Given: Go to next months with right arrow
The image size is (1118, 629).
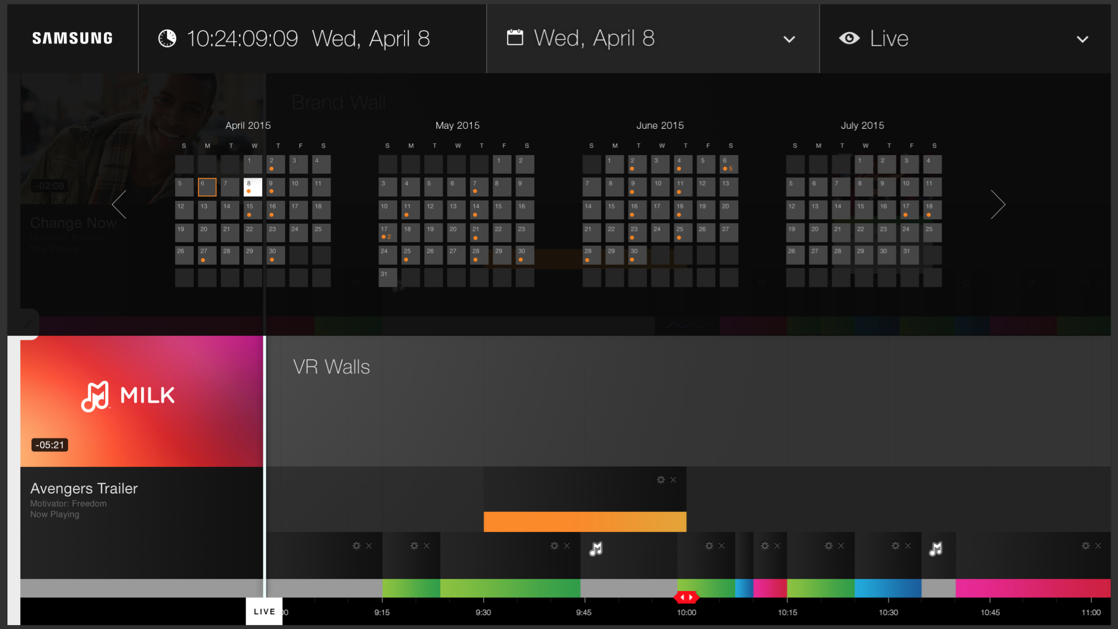Looking at the screenshot, I should [998, 204].
